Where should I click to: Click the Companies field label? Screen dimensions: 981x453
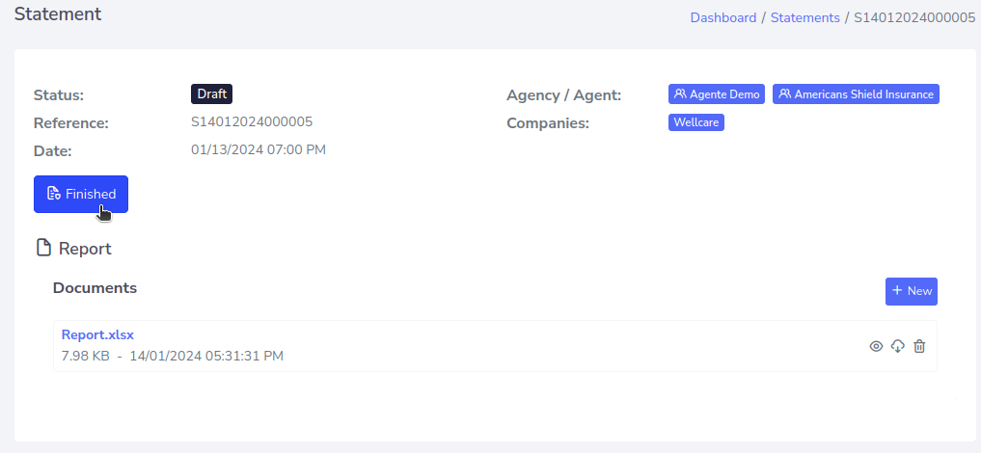coord(547,123)
